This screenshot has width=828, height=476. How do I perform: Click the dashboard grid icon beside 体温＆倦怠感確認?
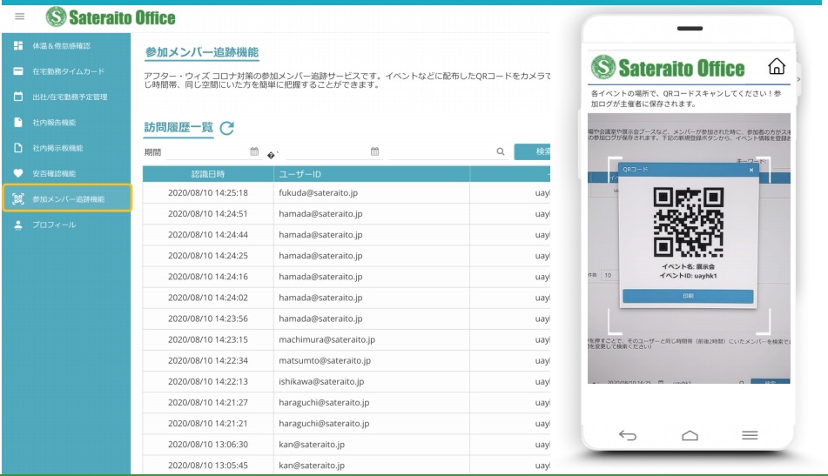tap(18, 46)
